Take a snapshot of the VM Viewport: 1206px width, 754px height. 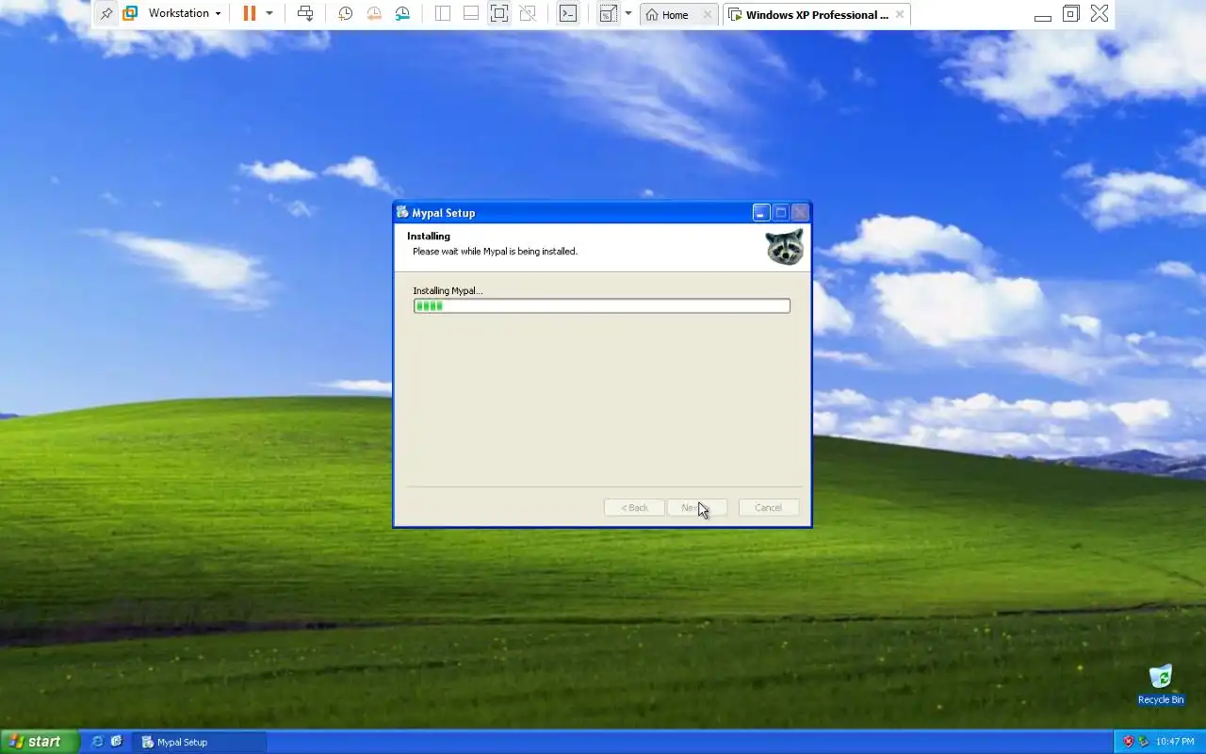coord(346,14)
